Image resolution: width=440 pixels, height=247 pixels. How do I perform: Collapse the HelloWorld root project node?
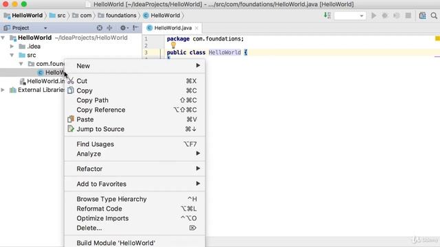3,38
